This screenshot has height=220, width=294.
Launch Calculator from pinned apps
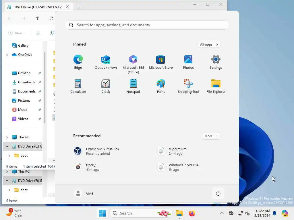point(78,86)
